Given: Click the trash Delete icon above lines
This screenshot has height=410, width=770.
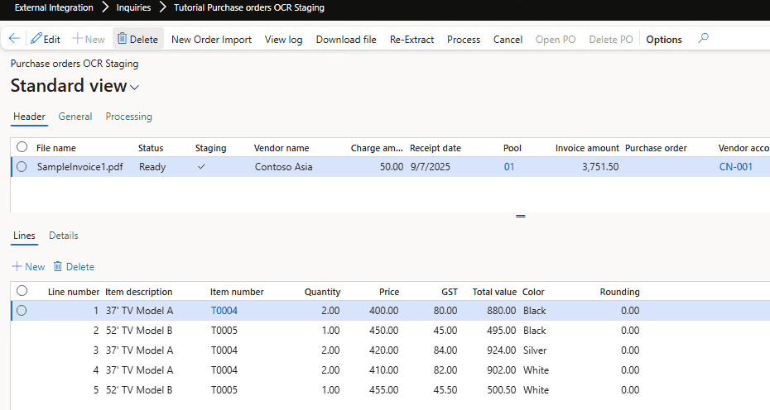Looking at the screenshot, I should (x=58, y=267).
